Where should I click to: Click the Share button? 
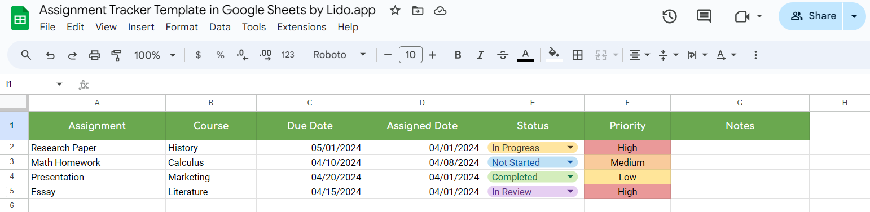click(811, 16)
